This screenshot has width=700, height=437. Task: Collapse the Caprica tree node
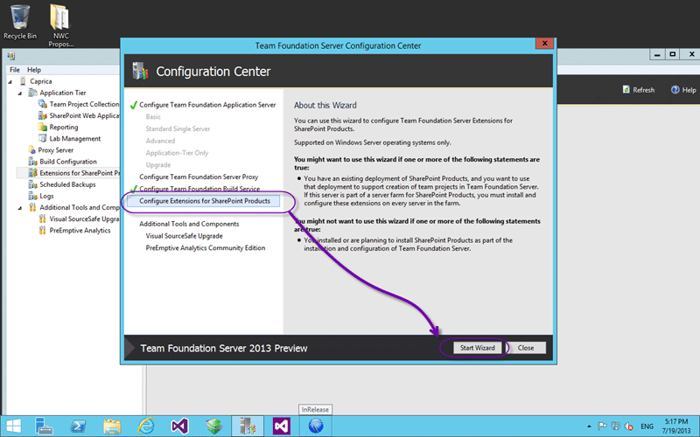tap(10, 81)
